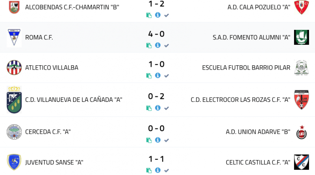
Task: Select CERCEDA C.F. "A" team name
Action: pos(48,132)
